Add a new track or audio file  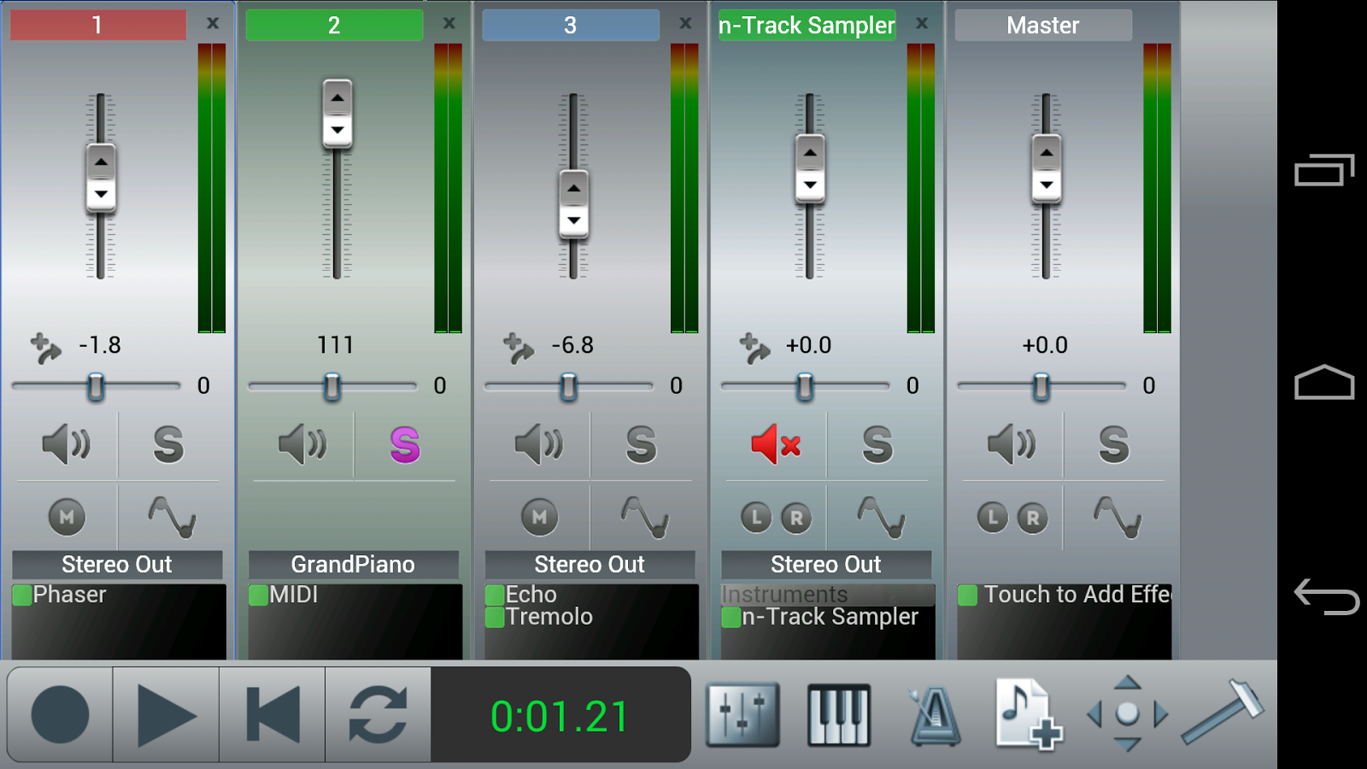pos(1029,714)
